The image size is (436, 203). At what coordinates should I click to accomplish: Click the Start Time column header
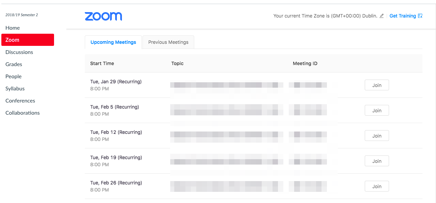point(102,63)
